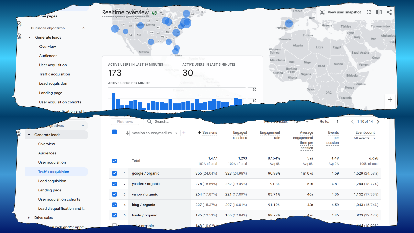Open the All events dropdown
Screen dimensions: 414x233
point(365,138)
